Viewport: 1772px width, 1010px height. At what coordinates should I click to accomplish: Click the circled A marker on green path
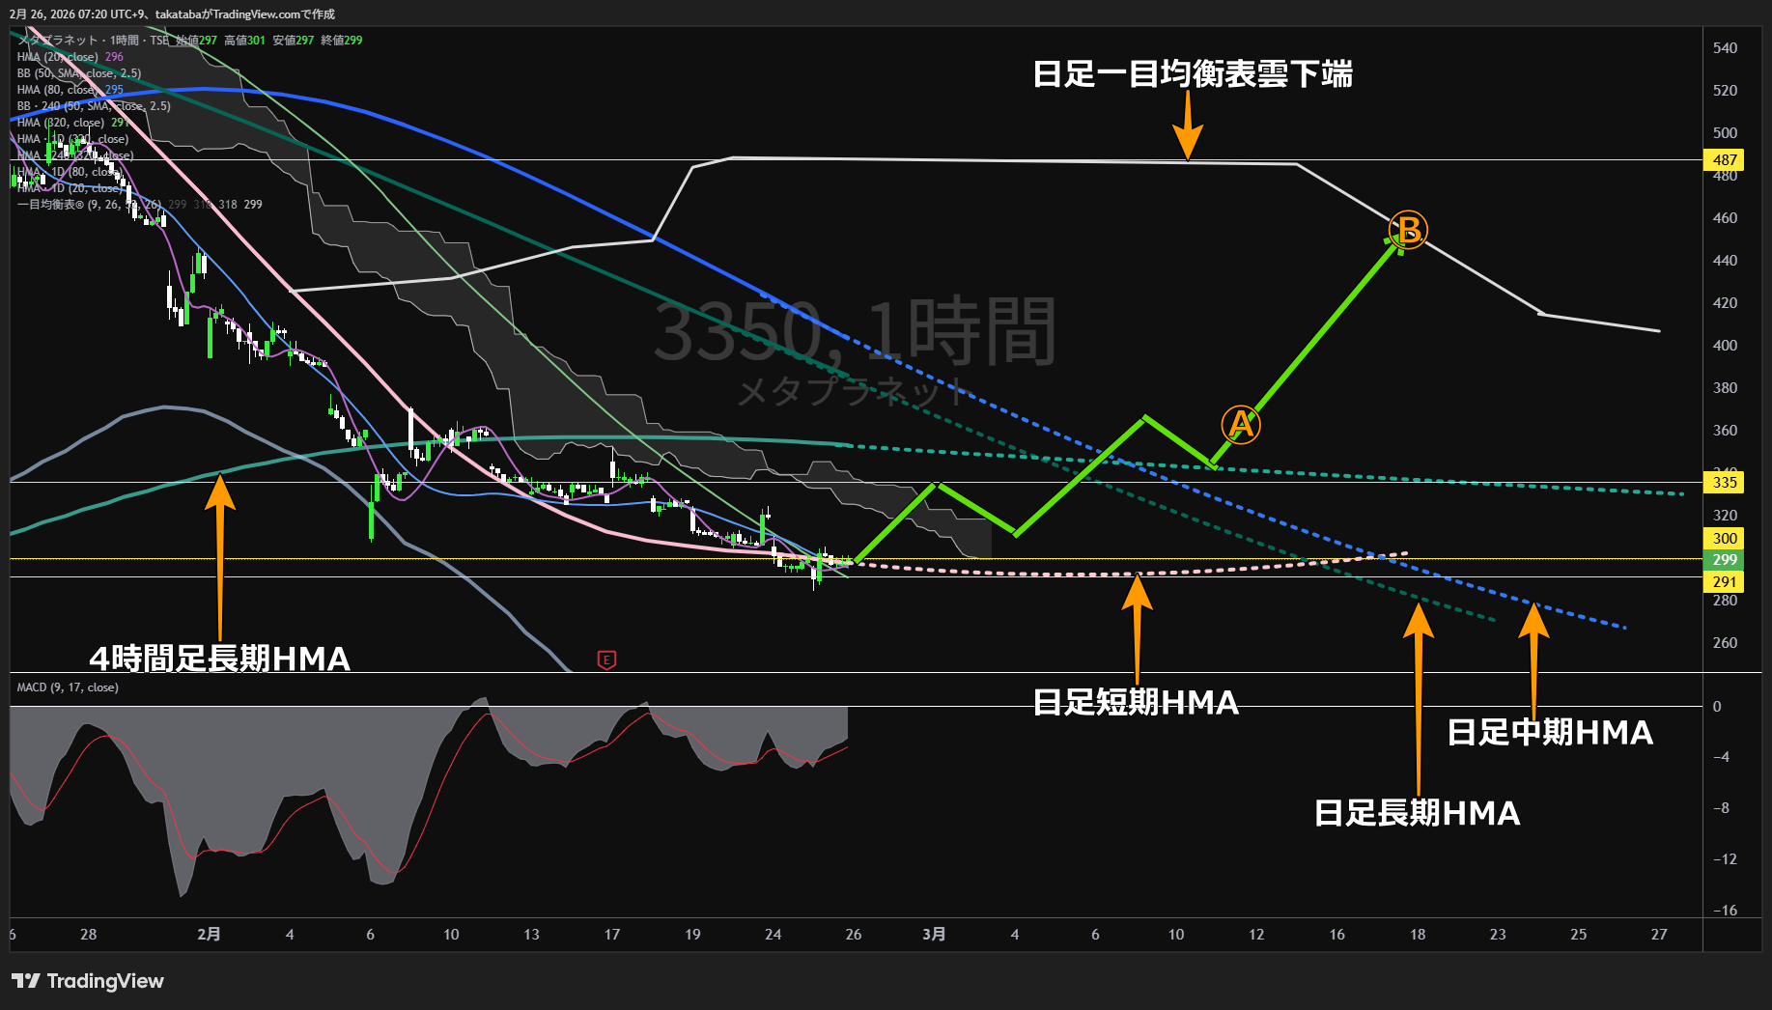coord(1241,424)
